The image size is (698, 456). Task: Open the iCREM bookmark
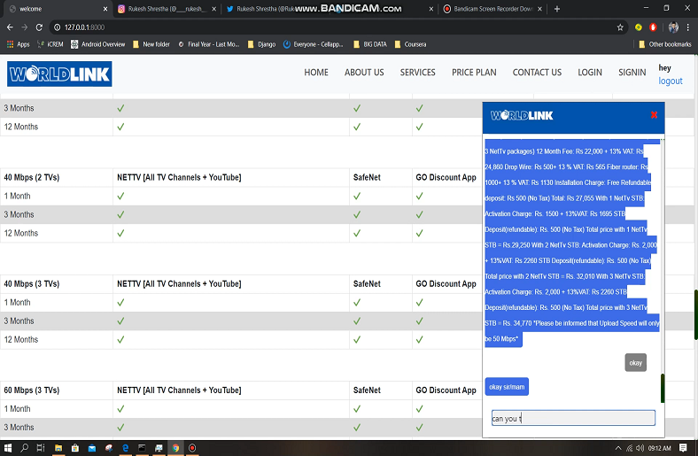coord(50,44)
